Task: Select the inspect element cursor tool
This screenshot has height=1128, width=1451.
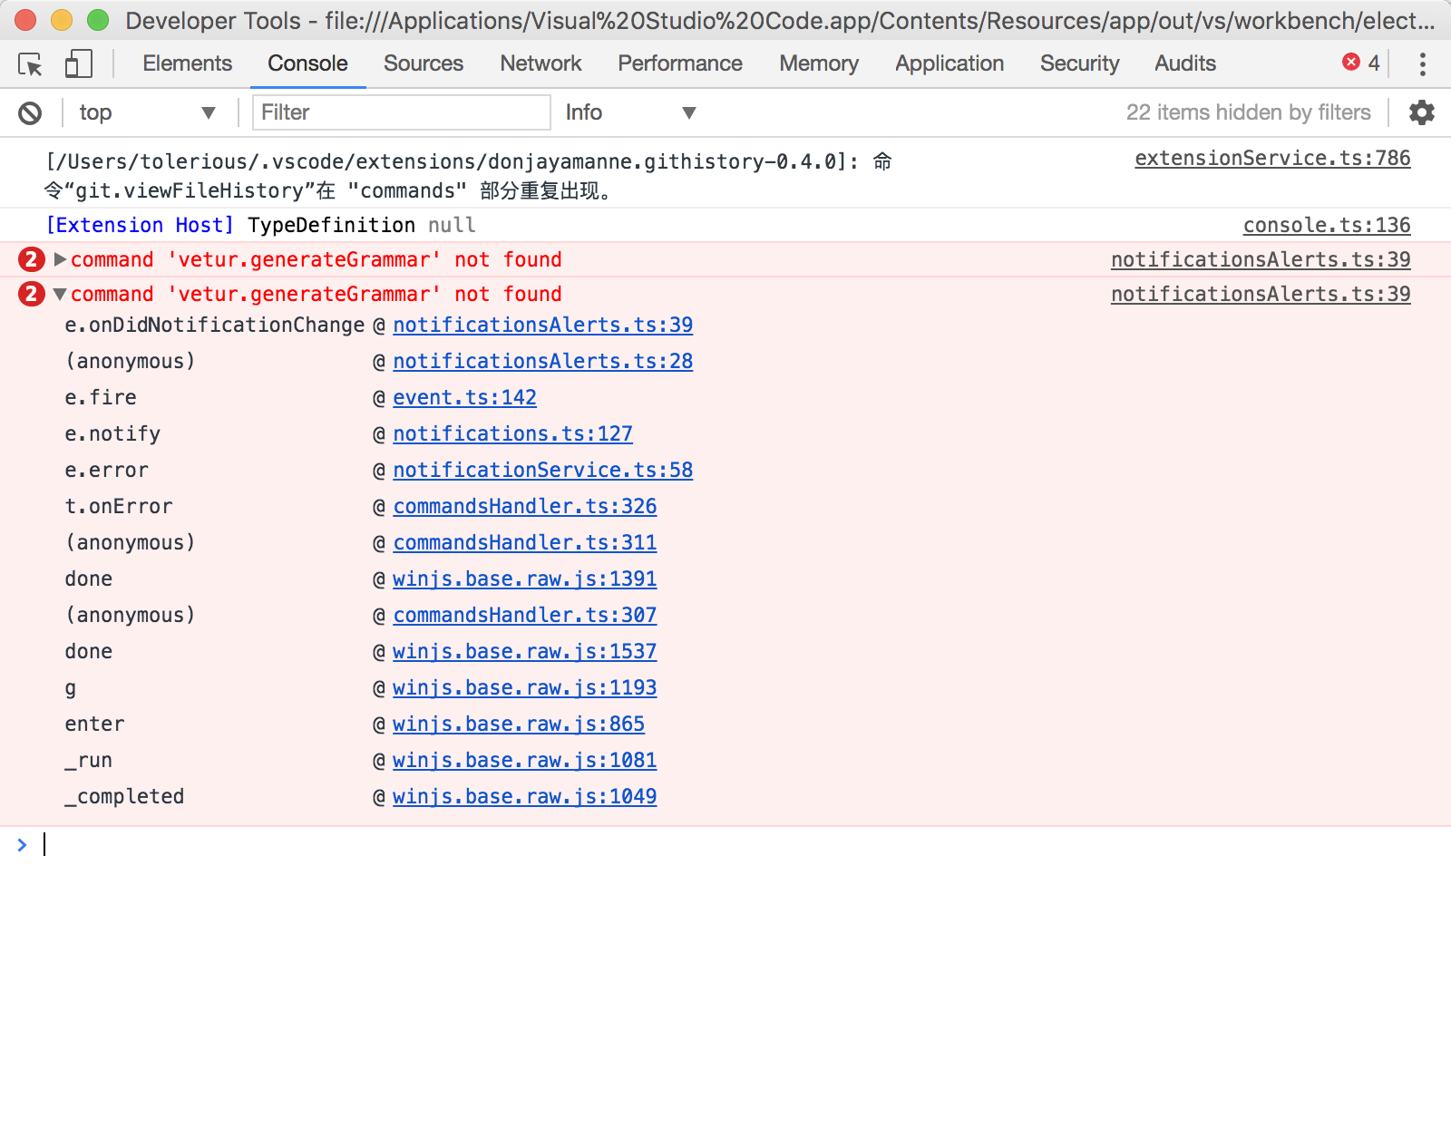Action: (31, 63)
